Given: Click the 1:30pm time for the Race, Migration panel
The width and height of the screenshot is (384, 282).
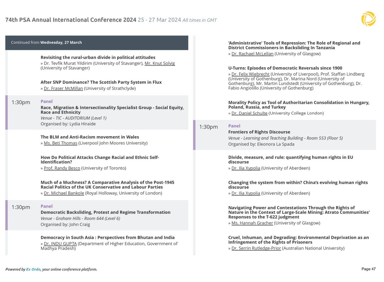Looking at the screenshot, I should (21, 102).
